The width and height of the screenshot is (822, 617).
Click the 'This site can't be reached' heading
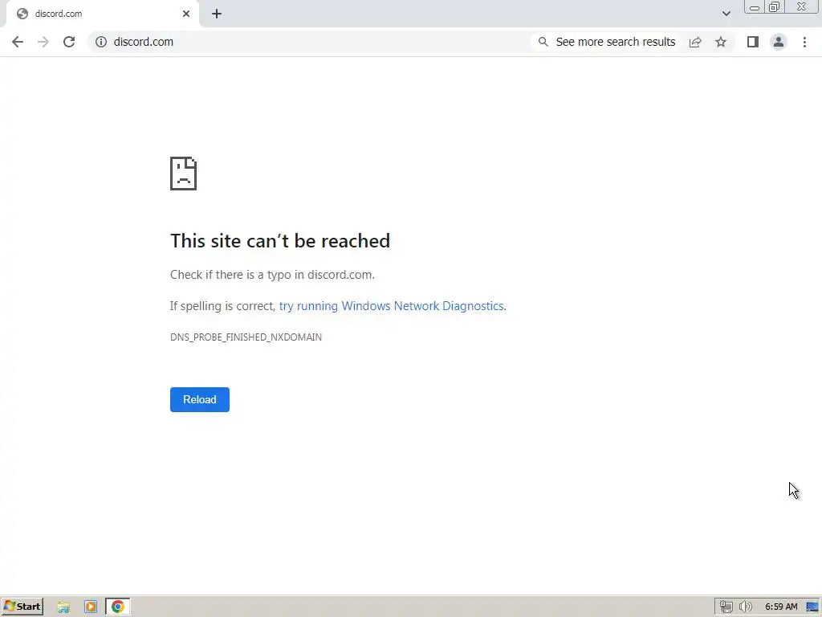coord(280,241)
